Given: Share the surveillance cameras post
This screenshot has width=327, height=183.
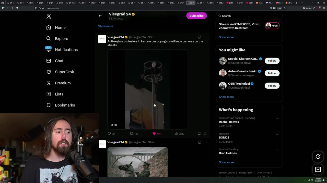Looking at the screenshot, I should 205,134.
